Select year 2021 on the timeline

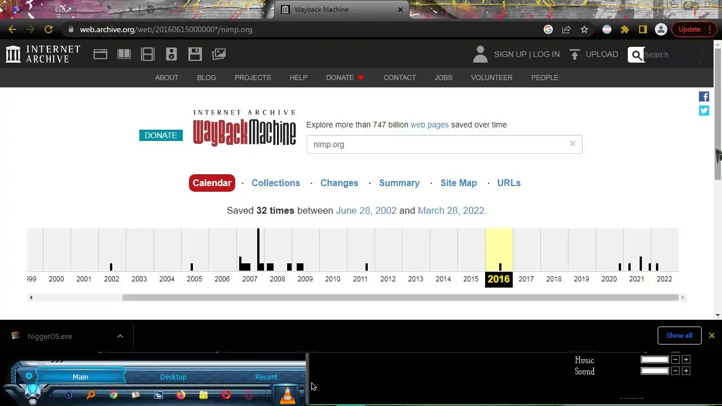(636, 279)
